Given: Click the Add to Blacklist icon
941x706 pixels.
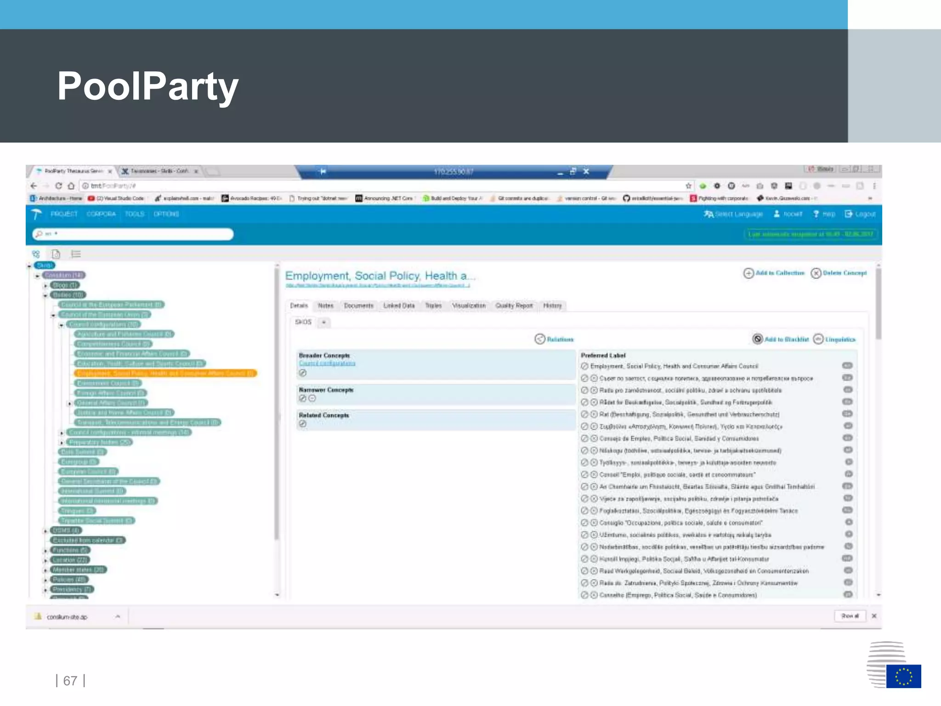Looking at the screenshot, I should 757,339.
